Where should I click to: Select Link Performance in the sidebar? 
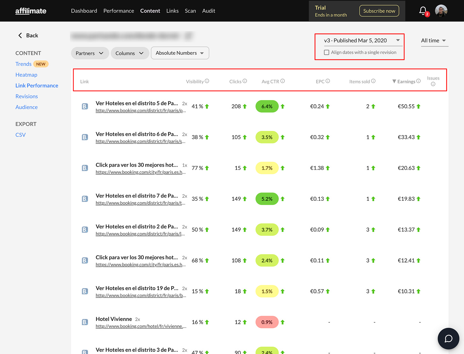coord(37,86)
